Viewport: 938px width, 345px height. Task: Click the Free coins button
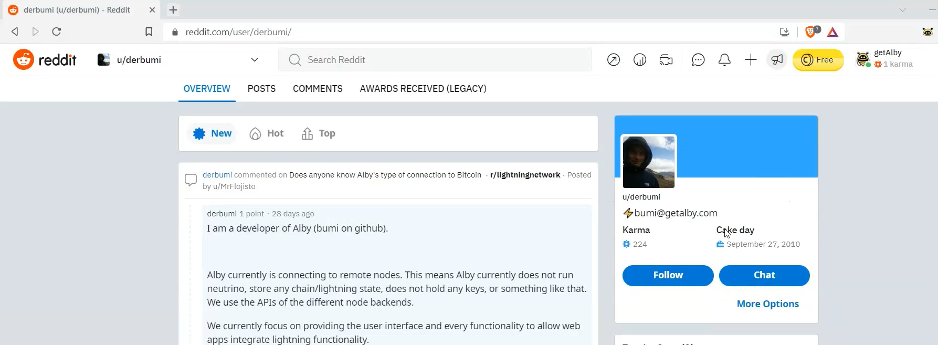point(818,60)
